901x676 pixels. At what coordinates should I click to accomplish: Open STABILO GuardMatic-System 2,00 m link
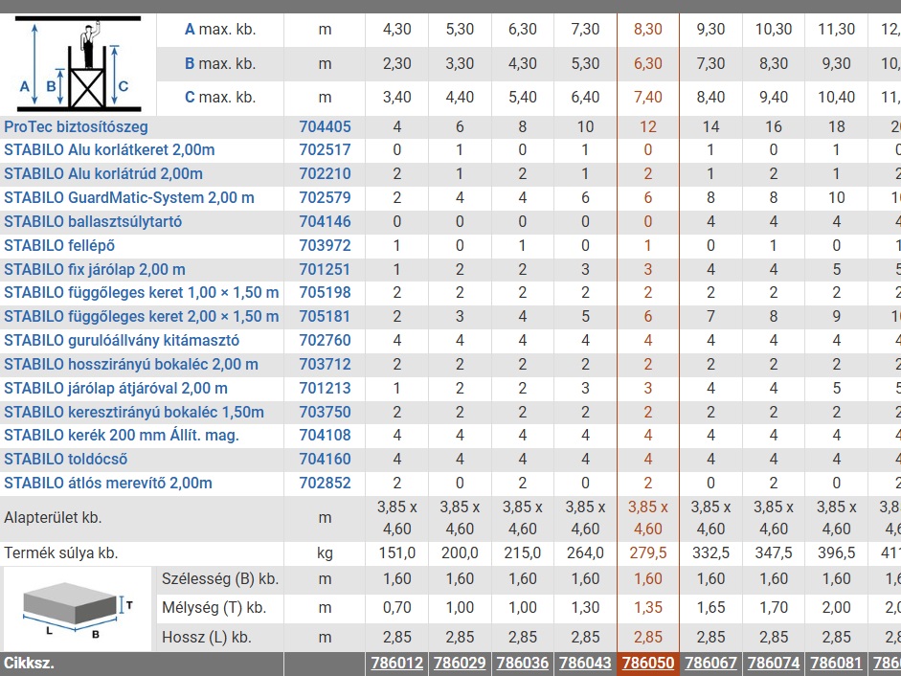pyautogui.click(x=129, y=198)
